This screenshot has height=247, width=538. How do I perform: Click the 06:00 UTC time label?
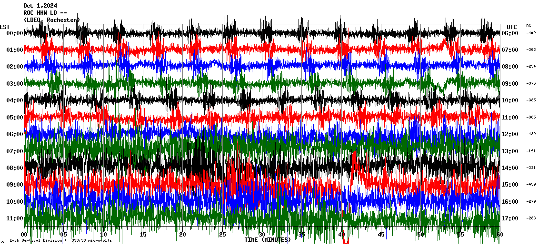point(512,33)
